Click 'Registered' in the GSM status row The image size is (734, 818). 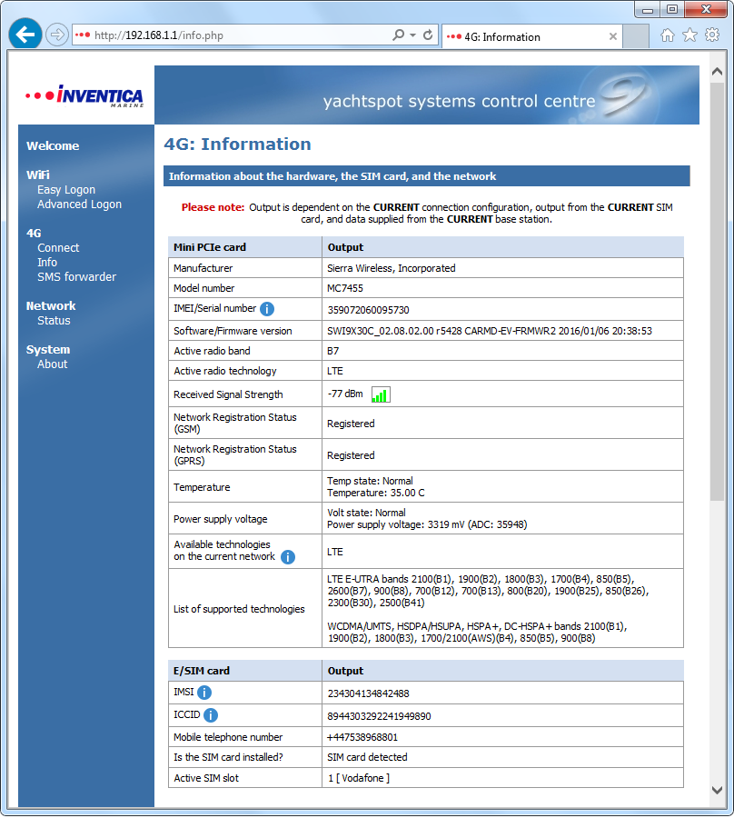(351, 424)
